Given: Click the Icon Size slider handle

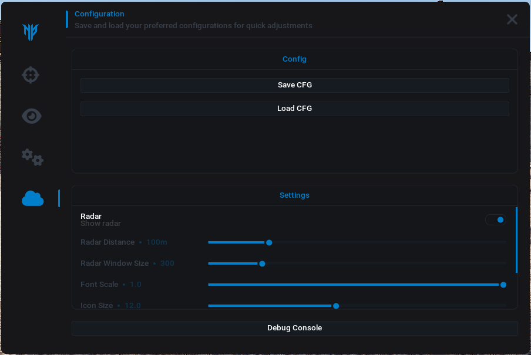Looking at the screenshot, I should coord(336,306).
